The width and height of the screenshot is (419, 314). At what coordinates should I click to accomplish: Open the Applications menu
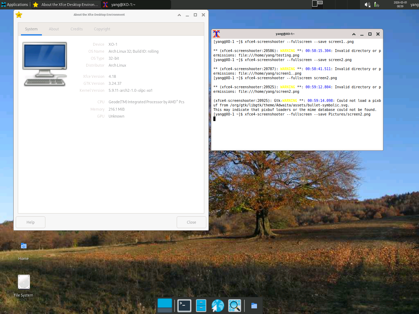(x=15, y=5)
